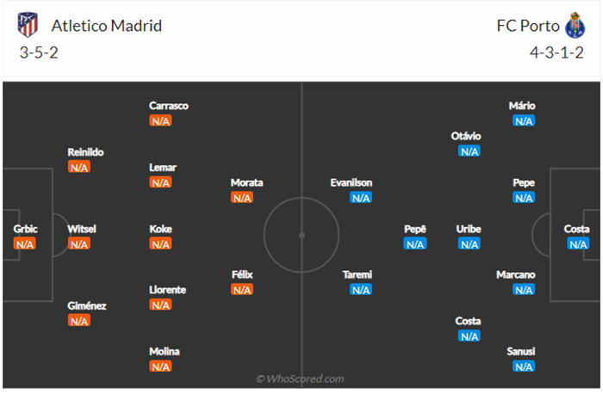Click Grbic's orange rating badge
Screen dimensions: 603x394
click(x=24, y=244)
